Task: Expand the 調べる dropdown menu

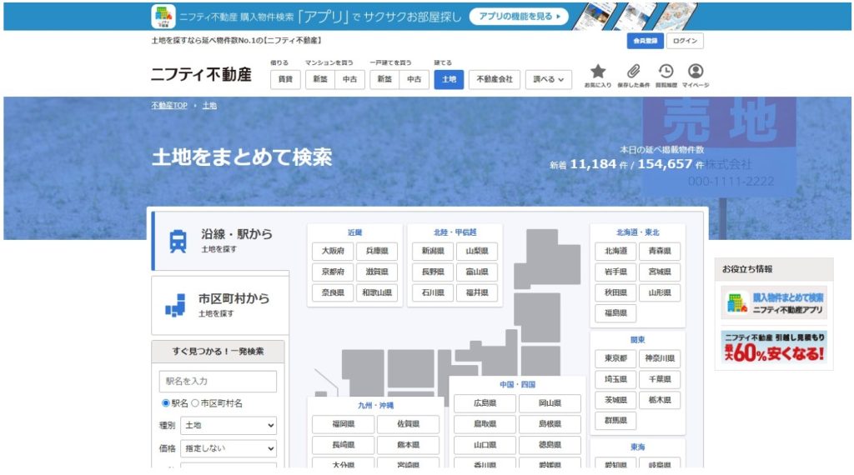Action: (x=549, y=79)
